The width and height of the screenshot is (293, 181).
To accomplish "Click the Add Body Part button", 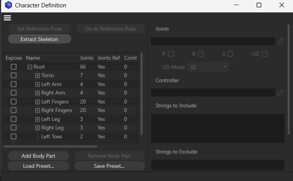I will click(x=38, y=156).
